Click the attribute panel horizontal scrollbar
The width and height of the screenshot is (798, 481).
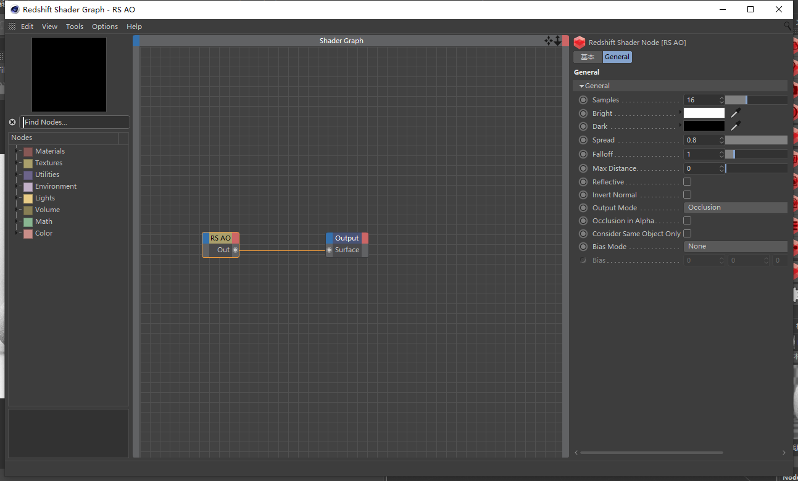point(652,453)
